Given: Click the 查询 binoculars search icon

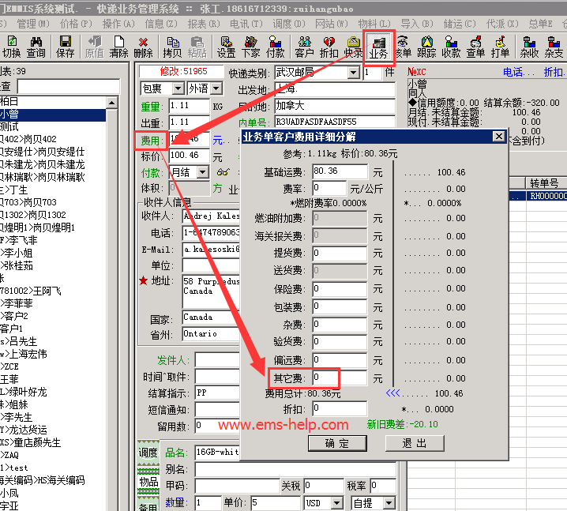Looking at the screenshot, I should click(36, 47).
